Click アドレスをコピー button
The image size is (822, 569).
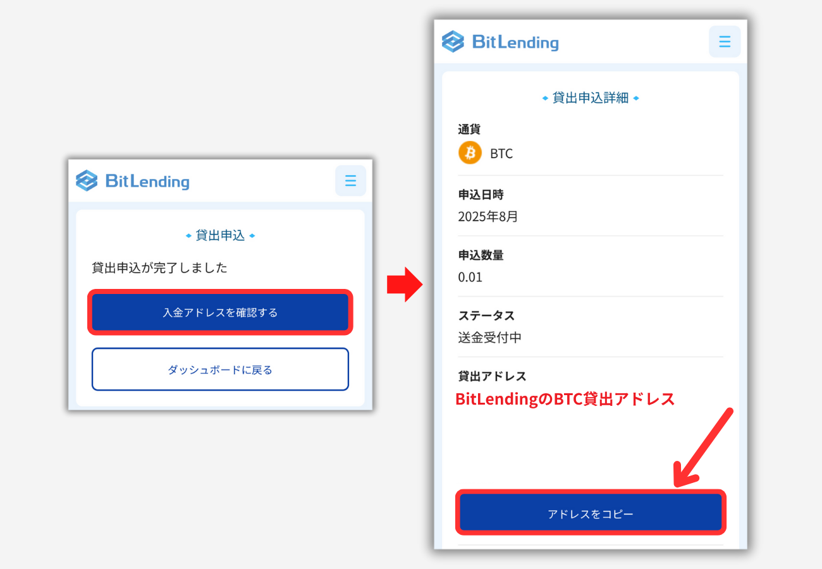[x=591, y=513]
